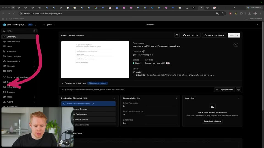Open the team switcher next to Pro badge
This screenshot has height=148, width=264.
(x=35, y=25)
